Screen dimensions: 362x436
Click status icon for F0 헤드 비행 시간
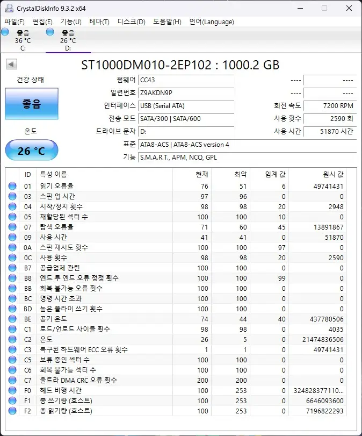click(x=12, y=390)
